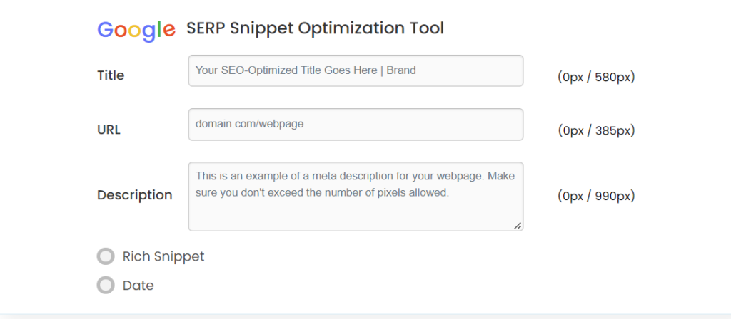The image size is (731, 319).
Task: Click the green letter l in logo
Action: [x=159, y=28]
